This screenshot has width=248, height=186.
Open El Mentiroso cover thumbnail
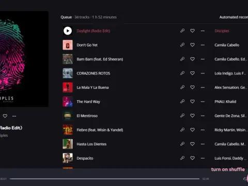pyautogui.click(x=68, y=116)
